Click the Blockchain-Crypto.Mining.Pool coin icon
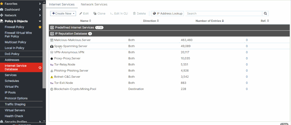 tap(52, 89)
